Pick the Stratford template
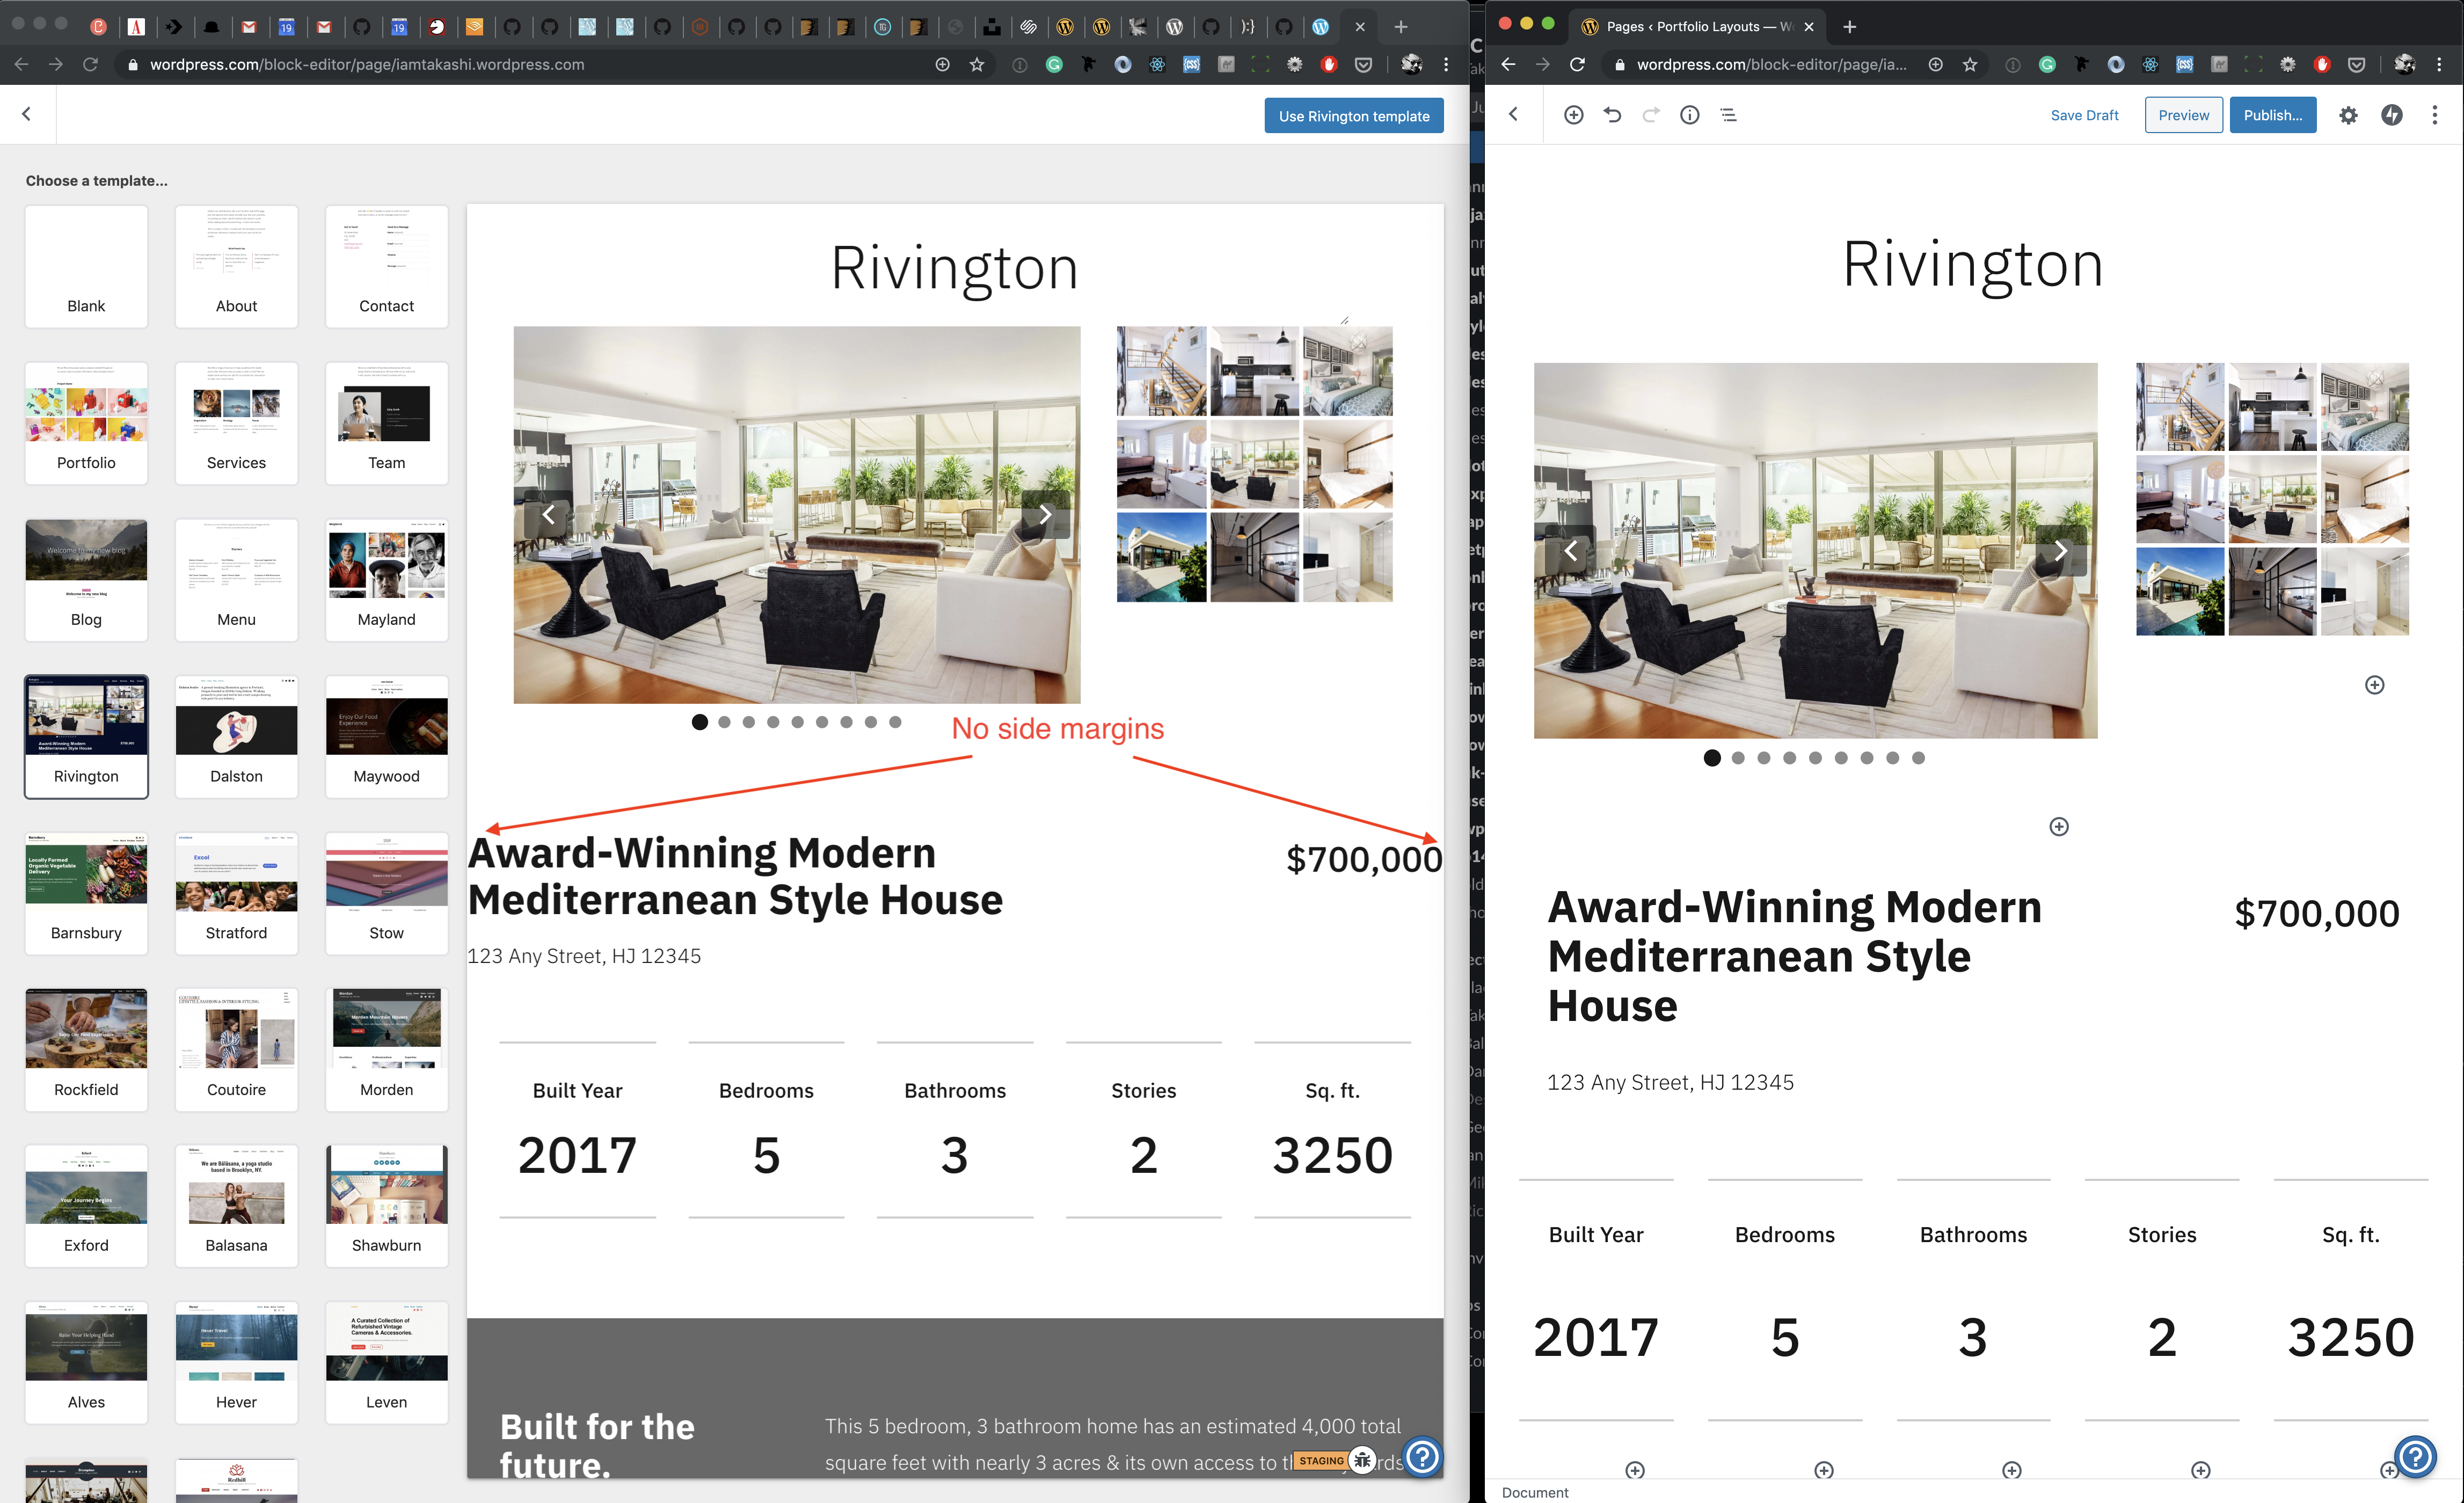This screenshot has height=1503, width=2464. tap(236, 893)
